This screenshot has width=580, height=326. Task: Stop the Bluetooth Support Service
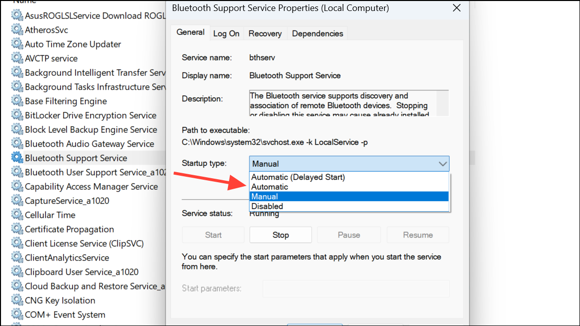280,235
